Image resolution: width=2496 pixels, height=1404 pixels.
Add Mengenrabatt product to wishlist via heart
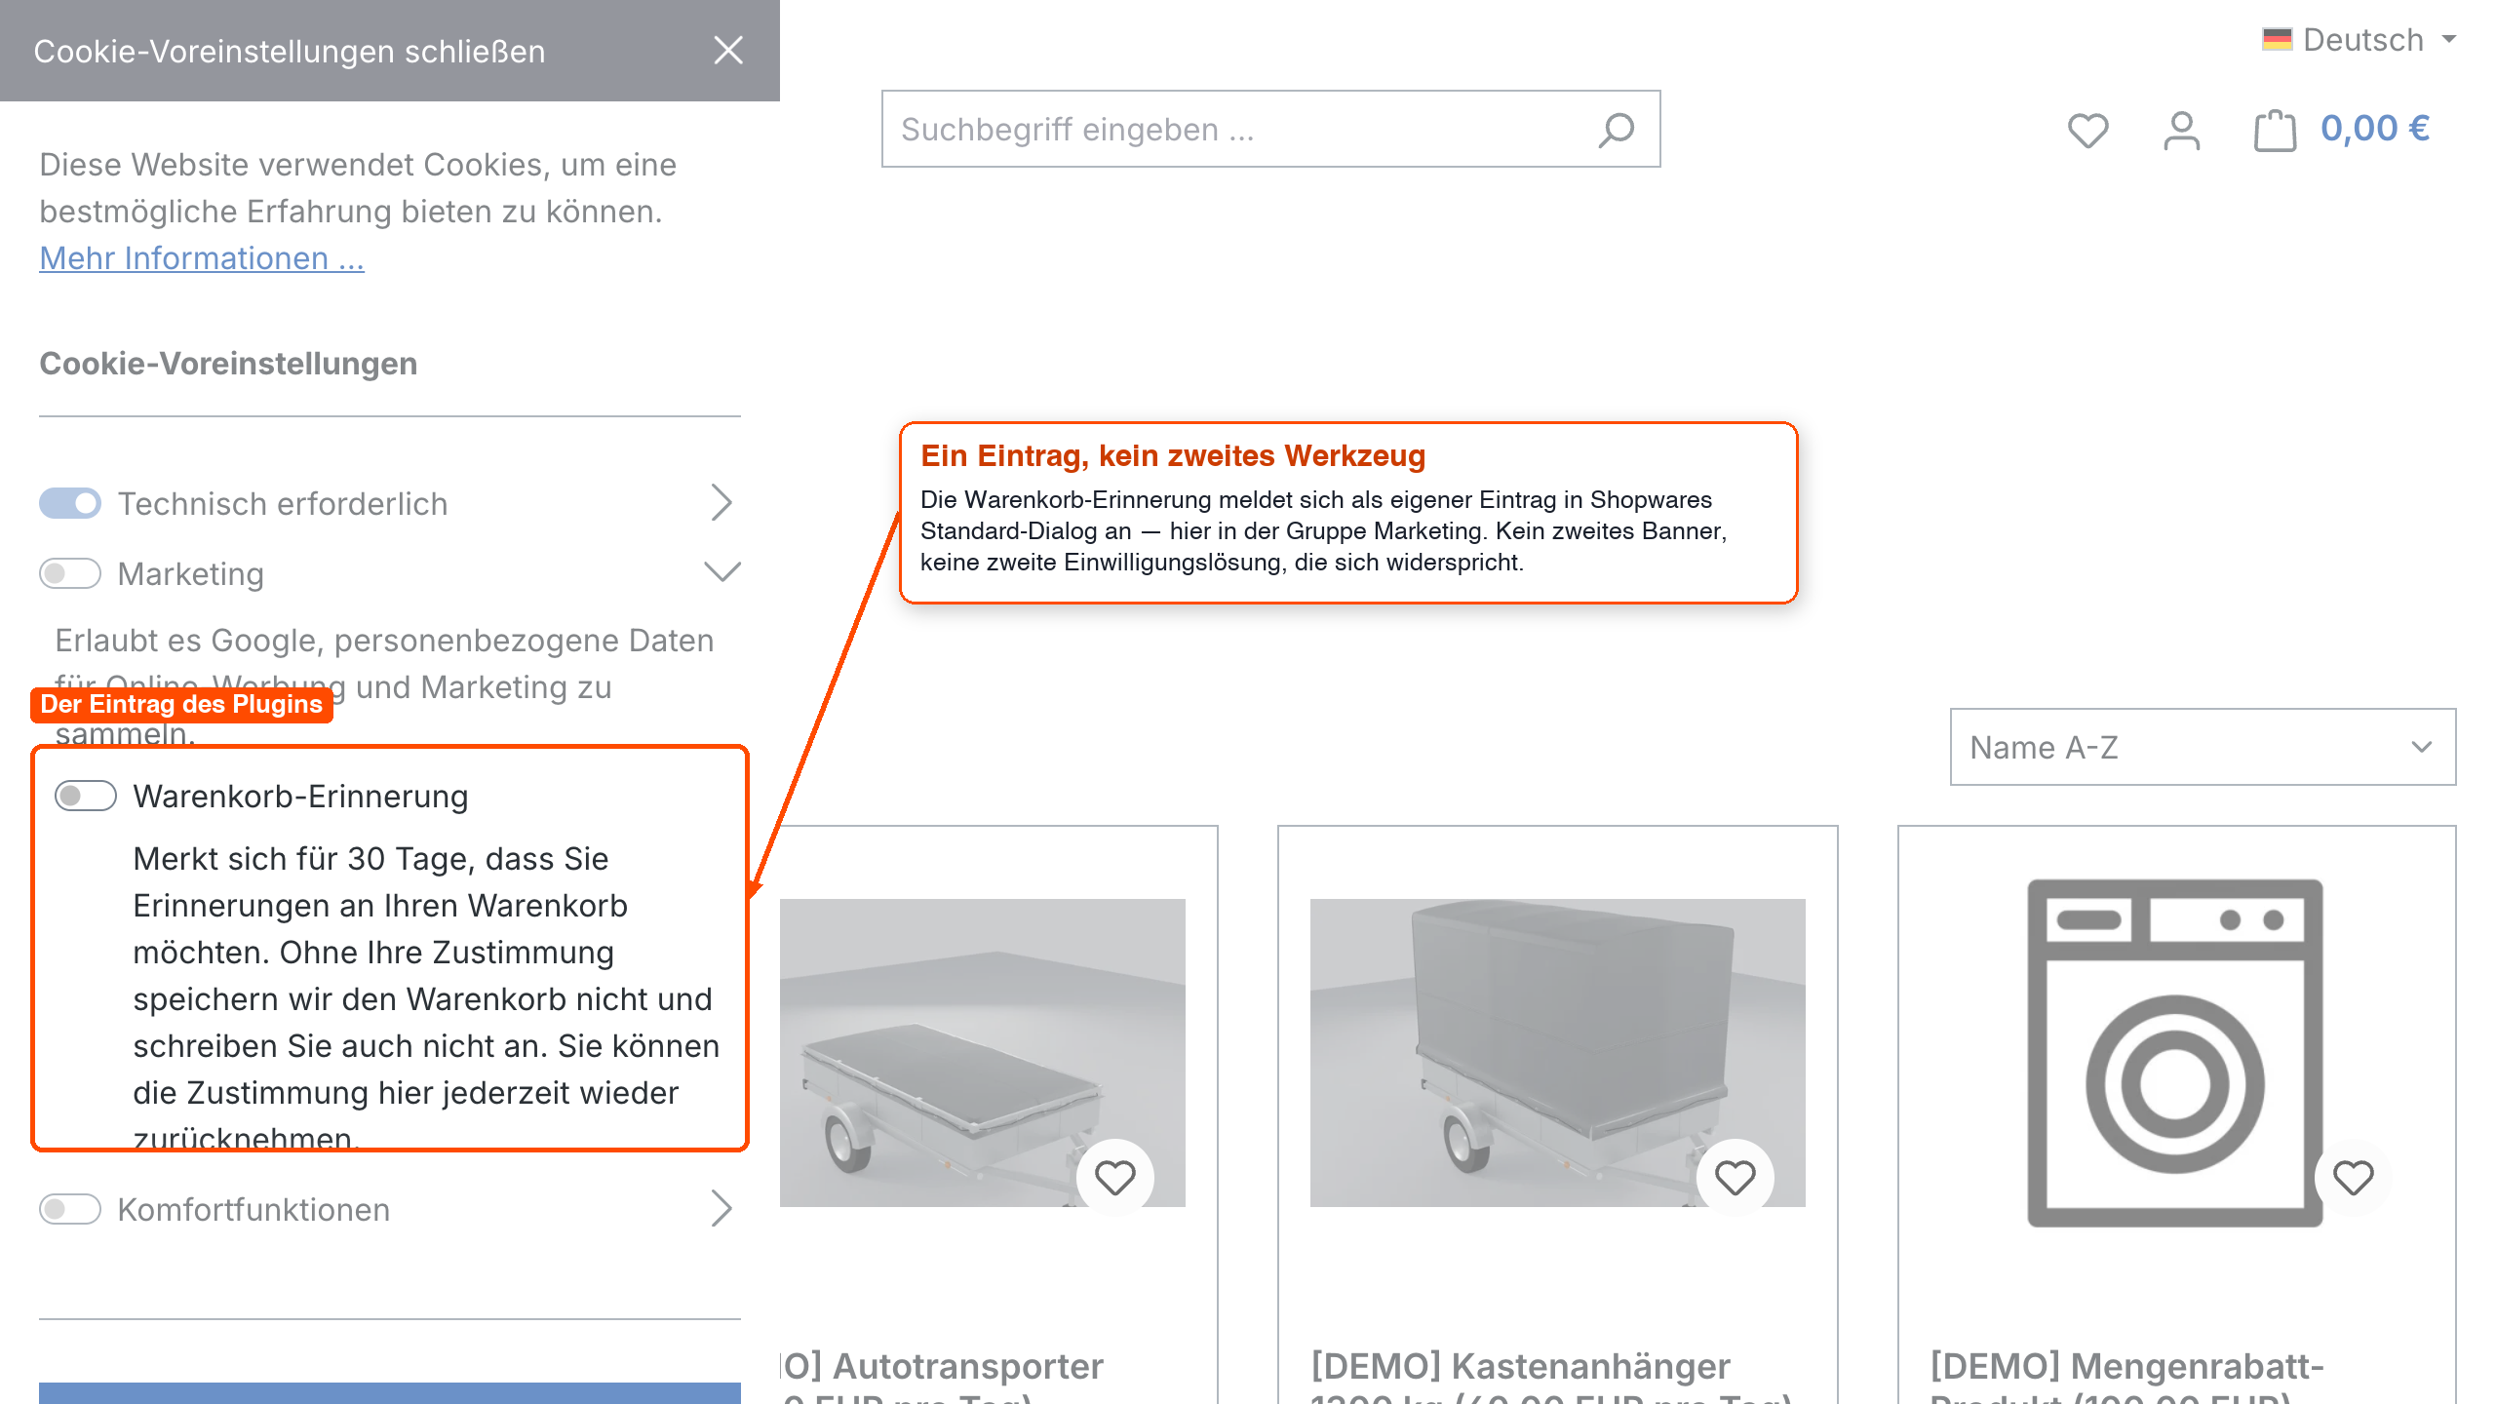tap(2353, 1178)
